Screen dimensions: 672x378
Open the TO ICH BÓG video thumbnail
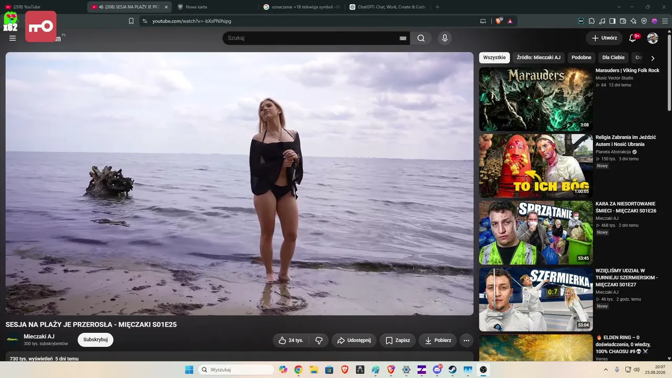[536, 166]
